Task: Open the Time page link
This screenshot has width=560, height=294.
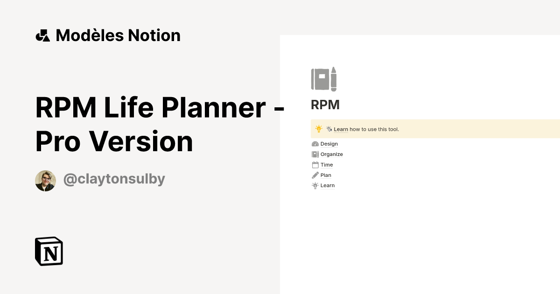Action: pos(327,165)
